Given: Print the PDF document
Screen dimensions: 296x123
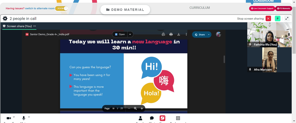Looking at the screenshot, I should click(171, 34).
